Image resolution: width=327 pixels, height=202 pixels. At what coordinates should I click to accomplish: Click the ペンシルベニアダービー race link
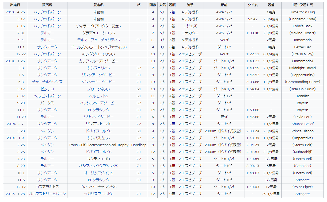click(98, 103)
